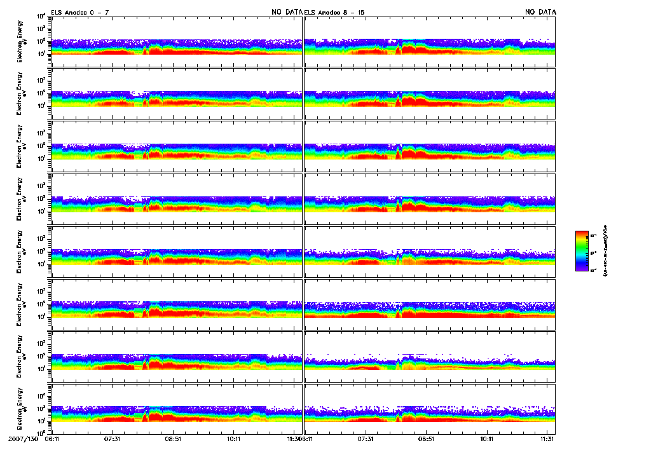Click the "10:11" tick under the Anodes 8 - 15 column
651x450 pixels.
[x=487, y=439]
